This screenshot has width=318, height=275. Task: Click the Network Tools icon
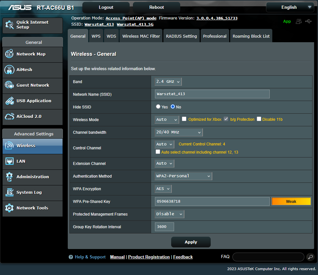[x=9, y=208]
